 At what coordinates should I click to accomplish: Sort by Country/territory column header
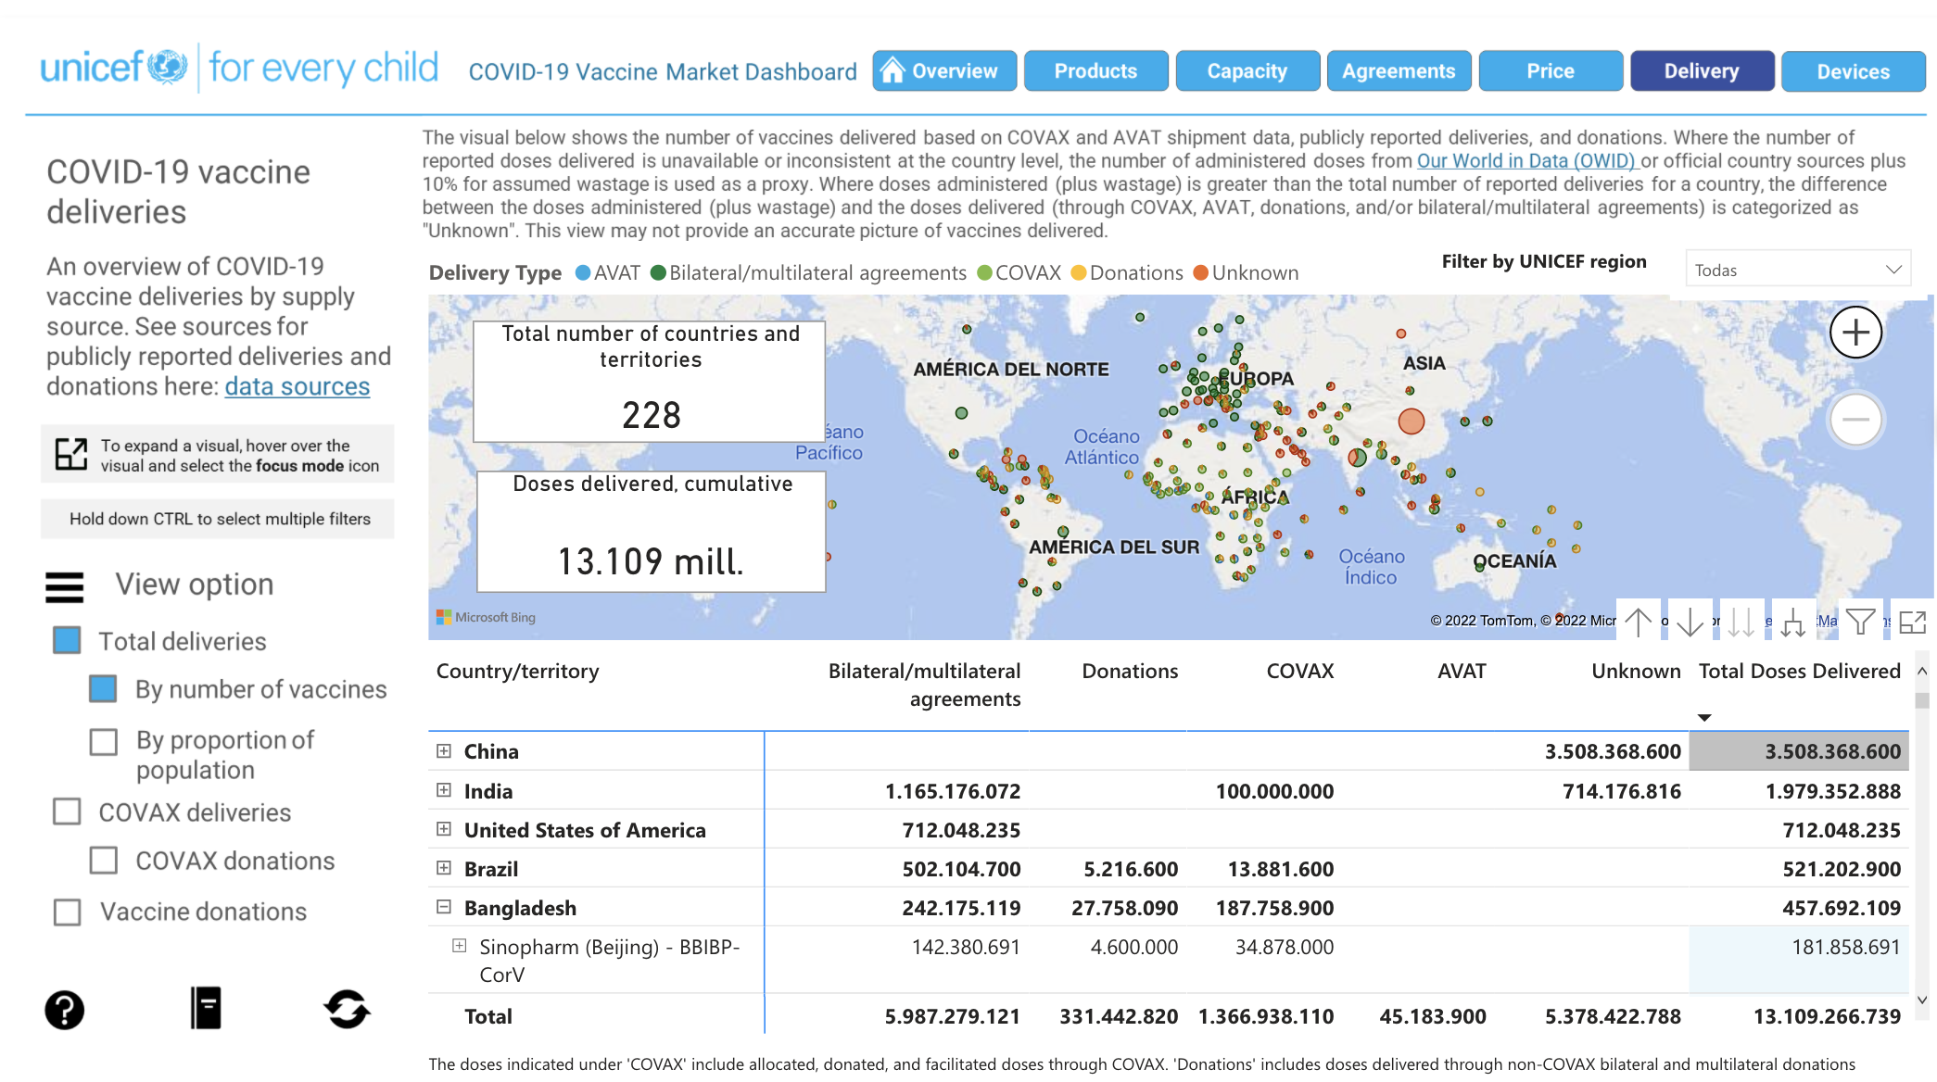pos(517,671)
